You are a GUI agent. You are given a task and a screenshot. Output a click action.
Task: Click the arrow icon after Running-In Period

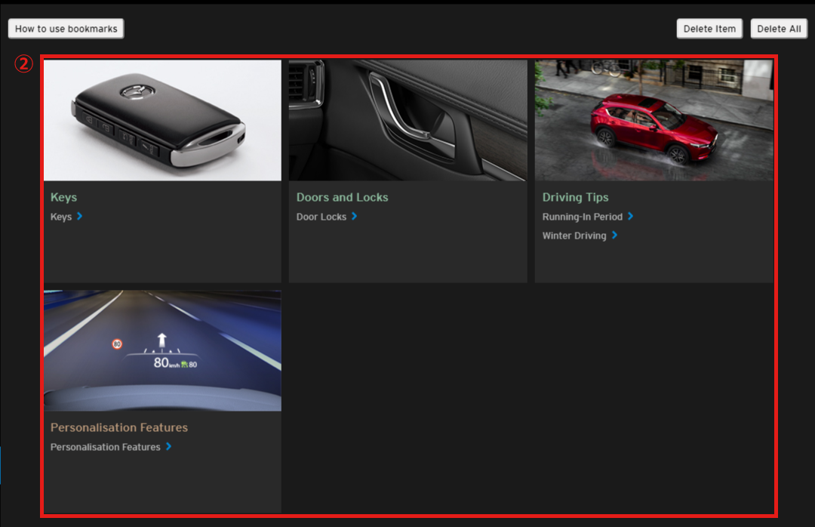tap(630, 217)
